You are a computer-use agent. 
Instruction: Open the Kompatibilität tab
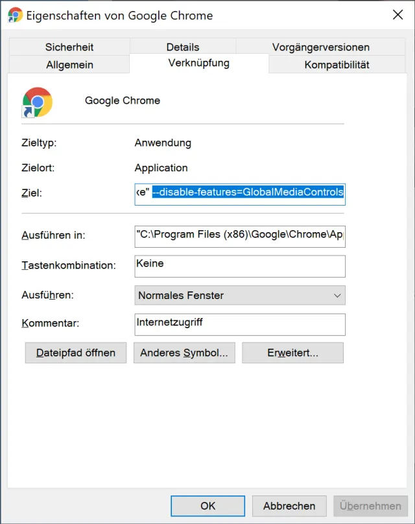(x=337, y=64)
